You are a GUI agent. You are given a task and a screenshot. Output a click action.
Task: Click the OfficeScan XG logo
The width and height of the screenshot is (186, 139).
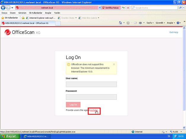pyautogui.click(x=23, y=32)
